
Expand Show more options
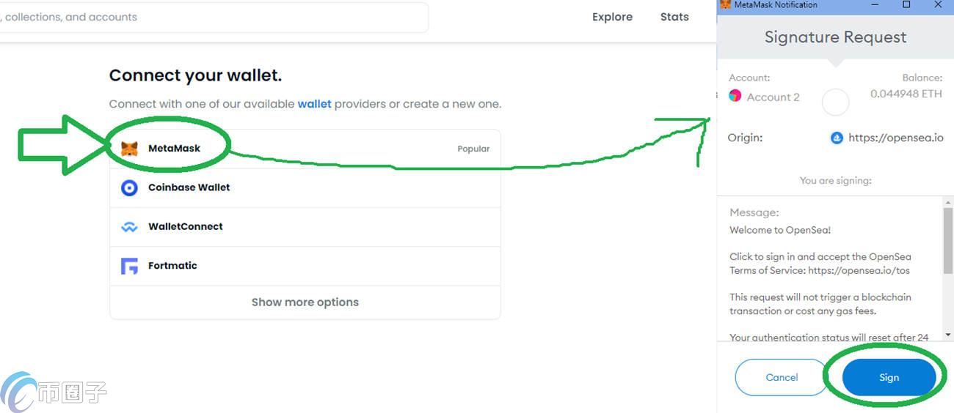point(305,302)
